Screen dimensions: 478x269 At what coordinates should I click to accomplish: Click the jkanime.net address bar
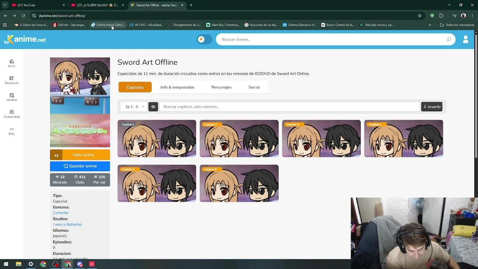pos(224,16)
